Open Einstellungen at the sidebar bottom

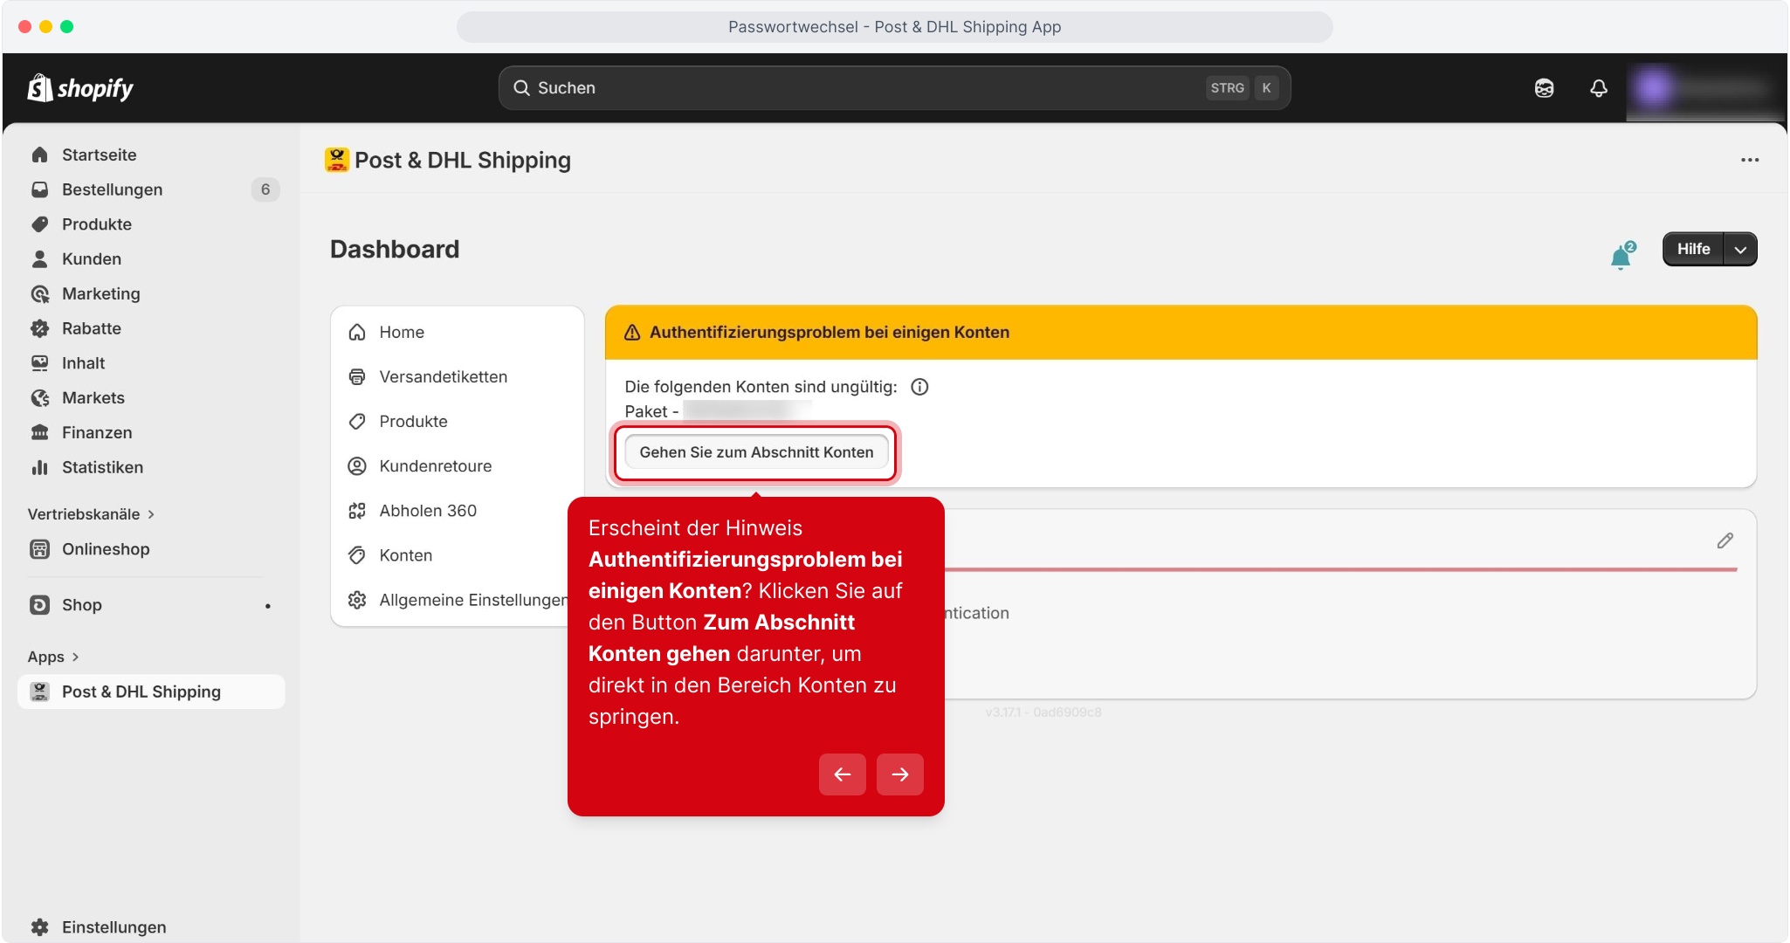coord(151,927)
